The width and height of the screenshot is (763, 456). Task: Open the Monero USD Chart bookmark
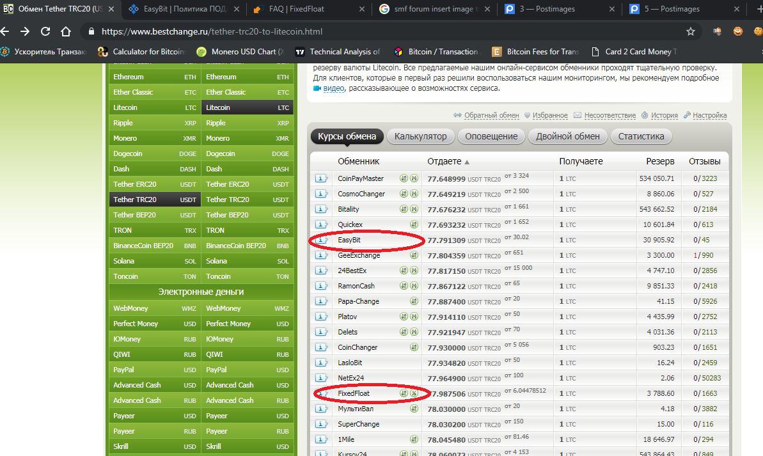tap(240, 52)
